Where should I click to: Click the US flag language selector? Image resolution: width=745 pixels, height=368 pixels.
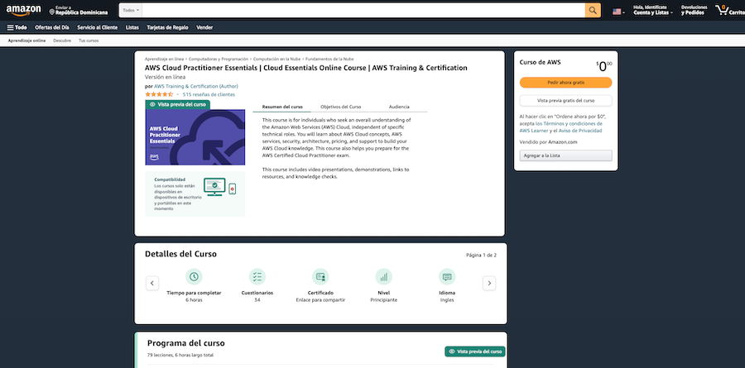click(x=618, y=12)
